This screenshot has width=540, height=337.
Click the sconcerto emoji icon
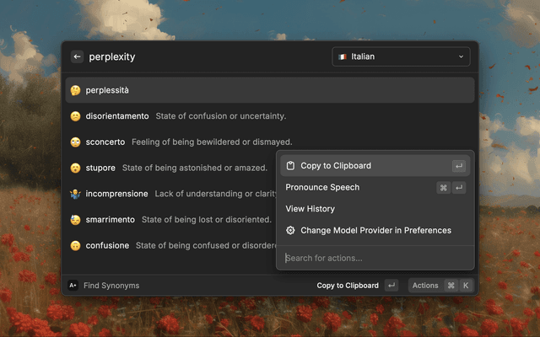click(x=75, y=142)
